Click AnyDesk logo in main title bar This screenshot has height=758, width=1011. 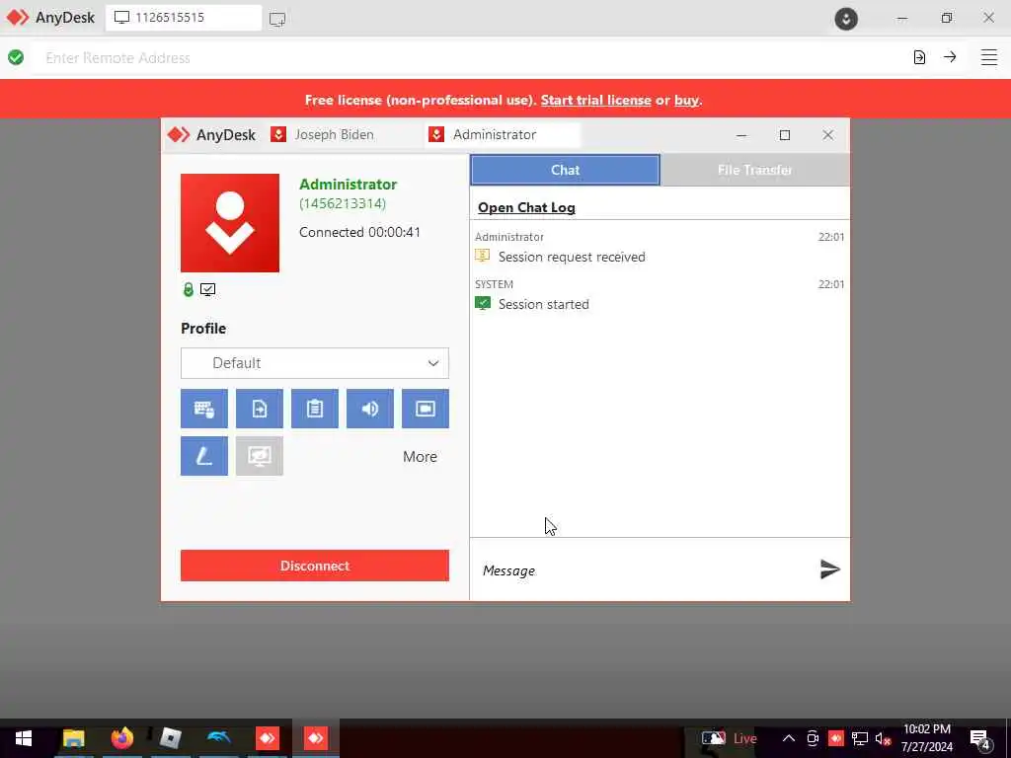50,18
